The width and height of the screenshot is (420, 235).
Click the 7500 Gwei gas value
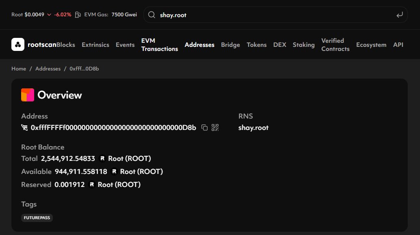point(124,15)
